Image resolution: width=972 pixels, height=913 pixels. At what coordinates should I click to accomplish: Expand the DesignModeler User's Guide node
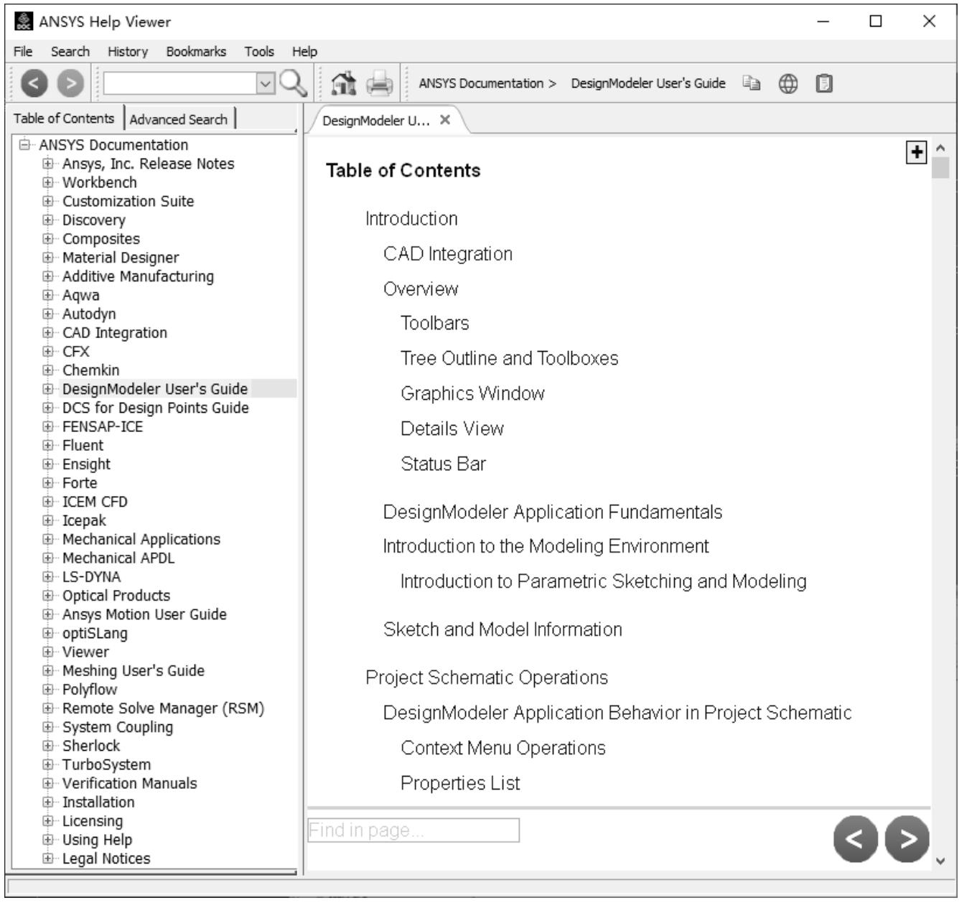pyautogui.click(x=48, y=389)
